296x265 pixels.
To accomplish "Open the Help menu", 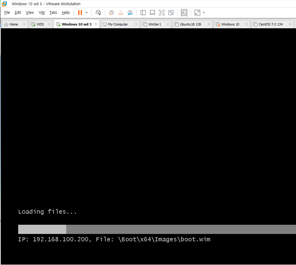I will 66,13.
